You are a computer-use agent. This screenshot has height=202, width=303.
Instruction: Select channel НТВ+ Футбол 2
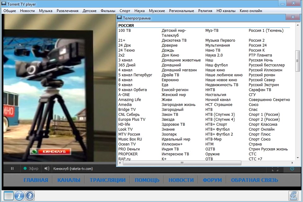point(219,134)
